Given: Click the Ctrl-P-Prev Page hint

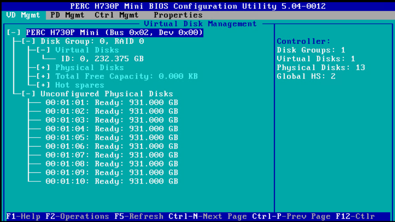Looking at the screenshot, I should point(292,216).
